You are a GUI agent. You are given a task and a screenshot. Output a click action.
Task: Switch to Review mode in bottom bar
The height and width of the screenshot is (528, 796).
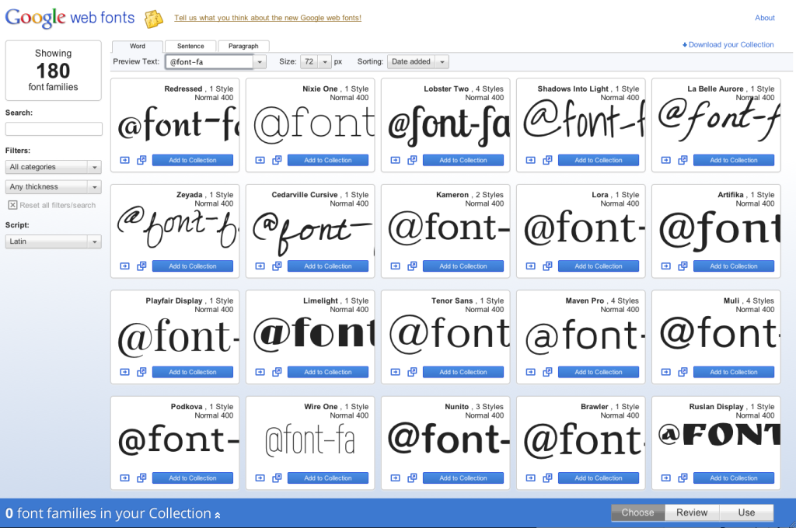pyautogui.click(x=692, y=512)
